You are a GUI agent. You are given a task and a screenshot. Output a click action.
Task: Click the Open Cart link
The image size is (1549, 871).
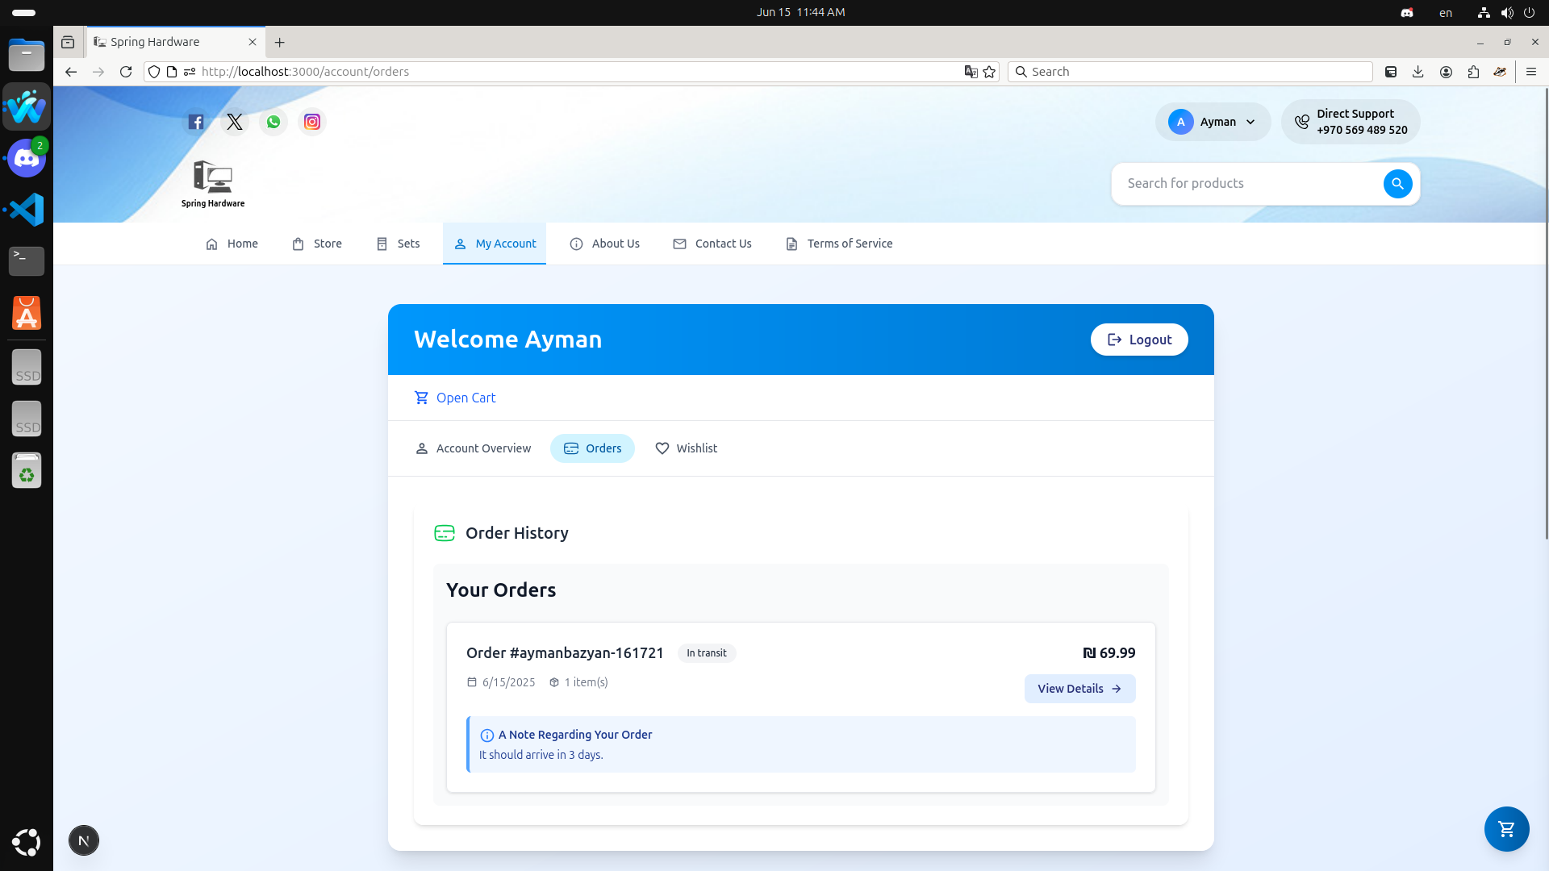tap(455, 398)
